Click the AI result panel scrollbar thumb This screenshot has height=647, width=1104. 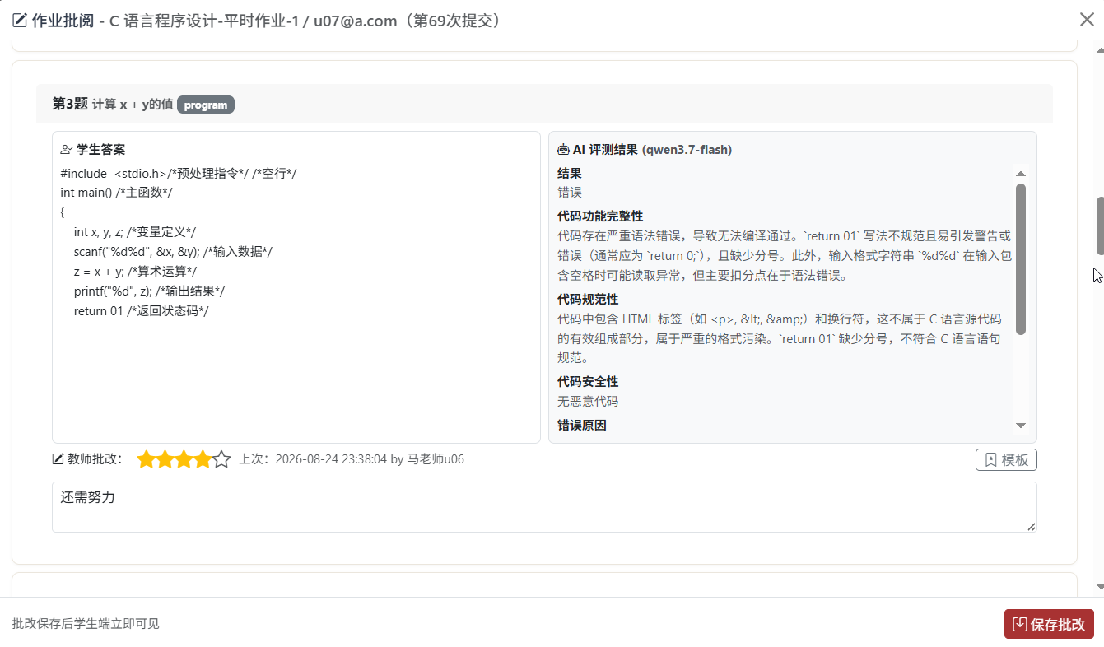point(1021,258)
